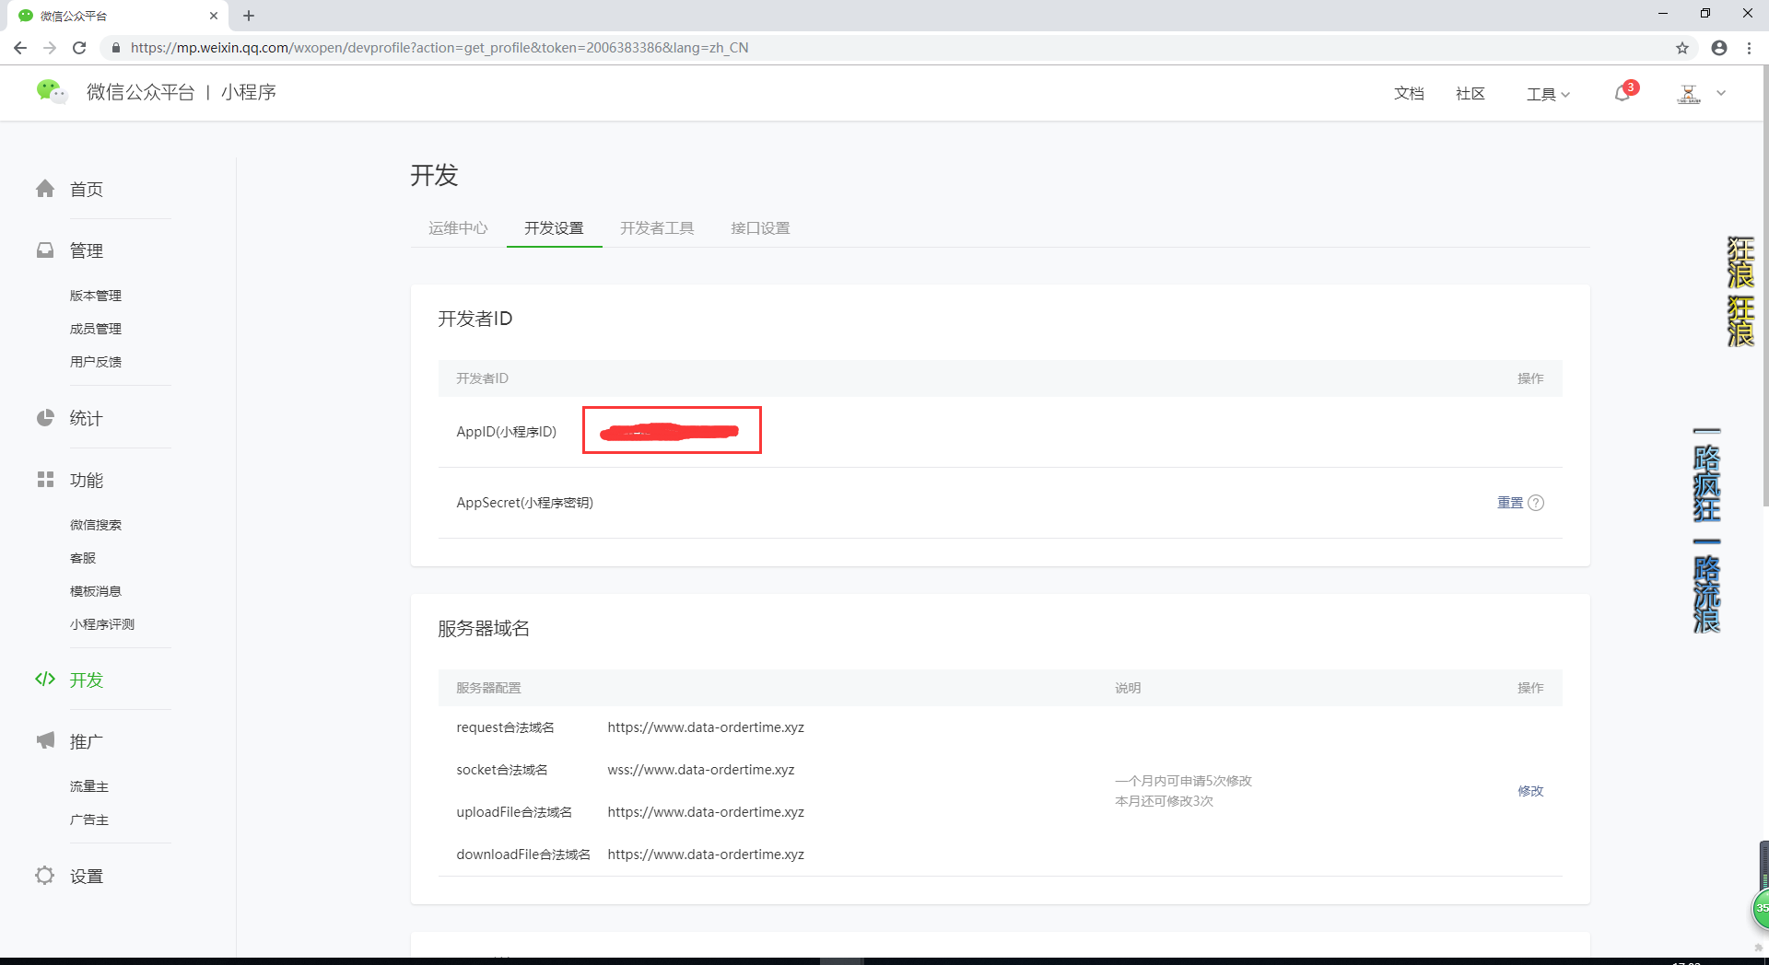The height and width of the screenshot is (965, 1769).
Task: Switch to 运维中心 tab
Action: pos(458,228)
